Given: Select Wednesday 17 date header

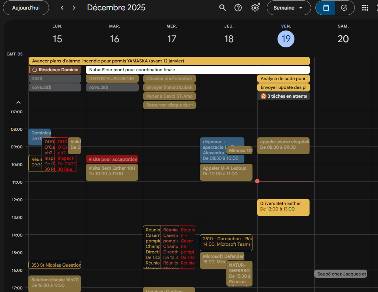Looking at the screenshot, I should click(172, 39).
